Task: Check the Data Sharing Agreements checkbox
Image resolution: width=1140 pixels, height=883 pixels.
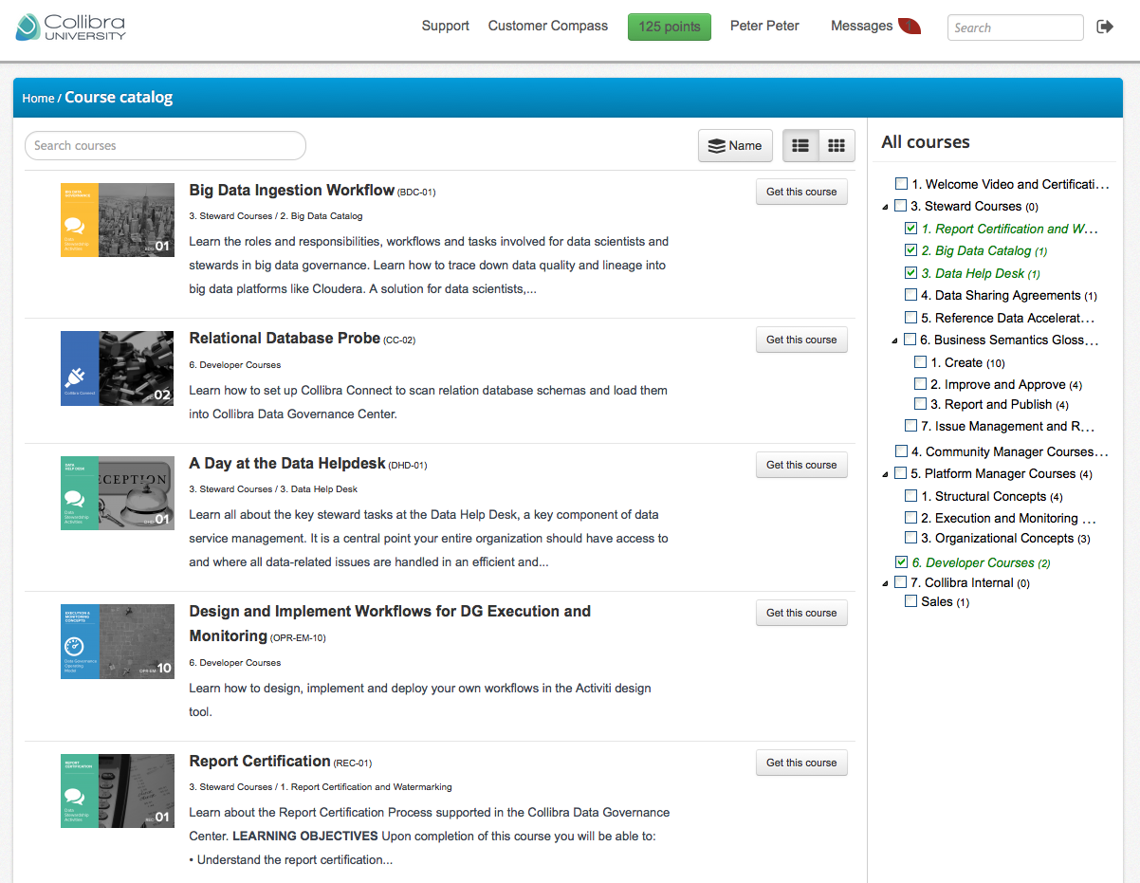Action: tap(910, 295)
